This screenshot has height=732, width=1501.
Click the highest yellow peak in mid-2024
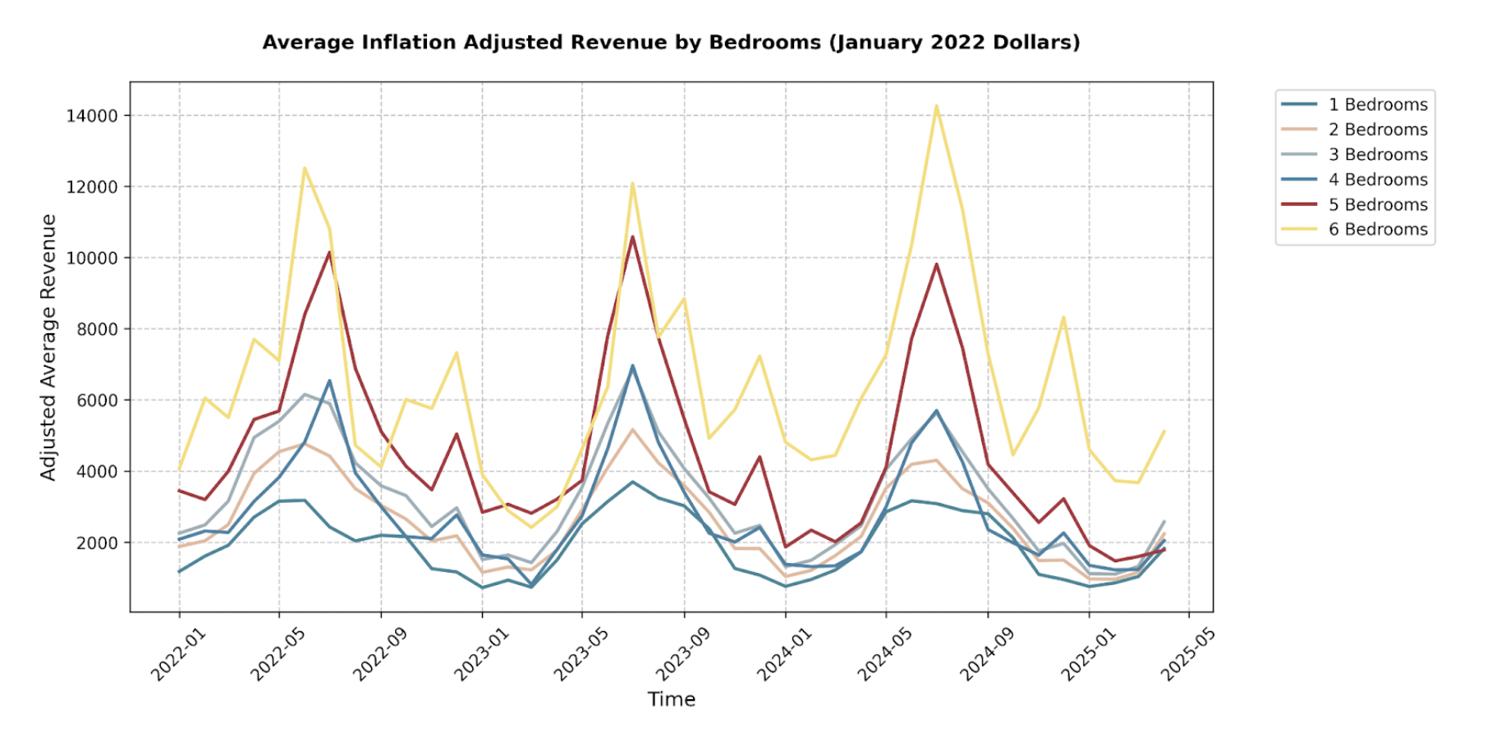936,106
